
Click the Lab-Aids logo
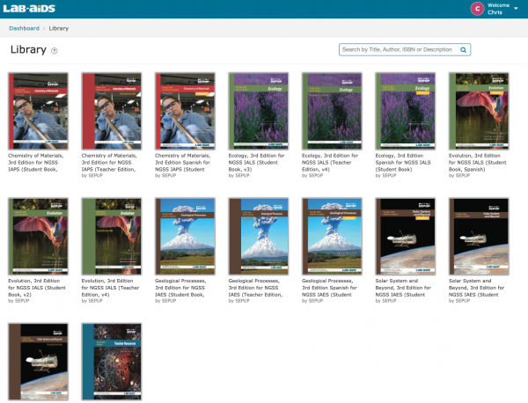33,9
